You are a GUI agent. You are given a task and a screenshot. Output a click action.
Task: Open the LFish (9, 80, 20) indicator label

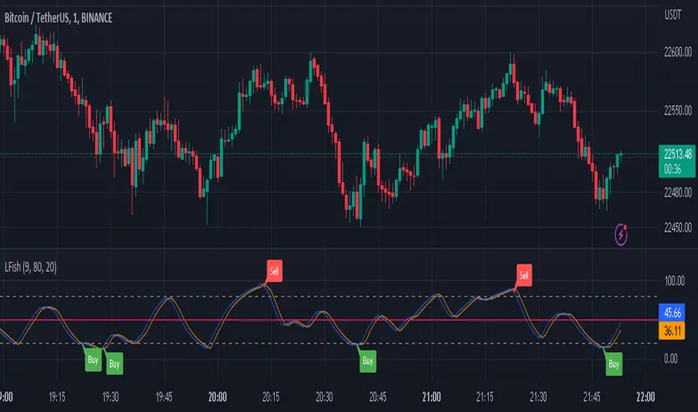[x=31, y=267]
